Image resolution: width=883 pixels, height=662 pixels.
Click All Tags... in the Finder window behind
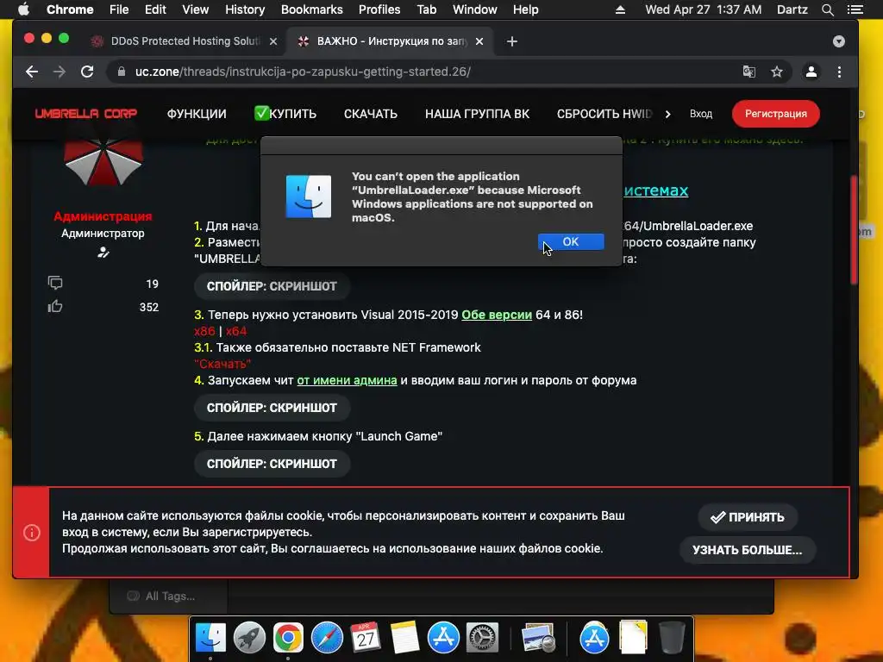(x=170, y=596)
